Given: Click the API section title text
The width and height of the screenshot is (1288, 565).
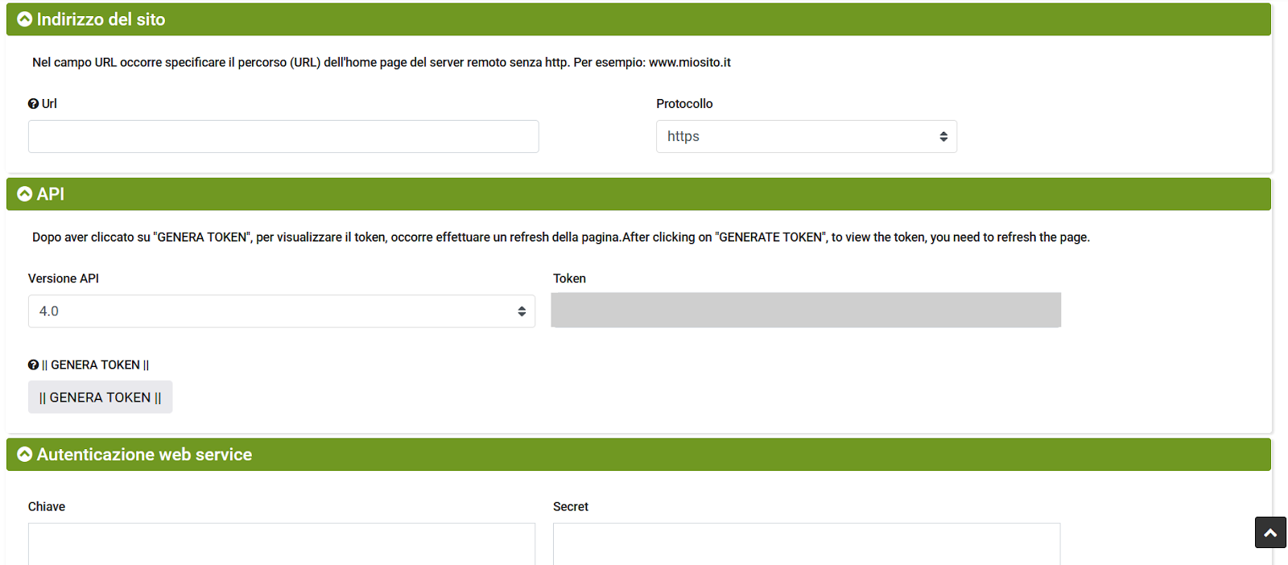Looking at the screenshot, I should [51, 194].
